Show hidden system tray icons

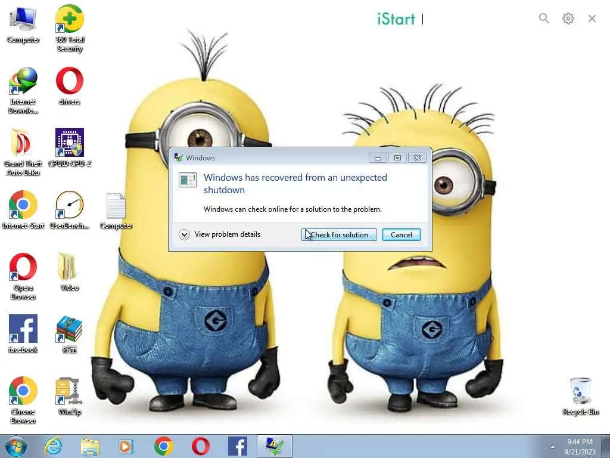pyautogui.click(x=553, y=447)
